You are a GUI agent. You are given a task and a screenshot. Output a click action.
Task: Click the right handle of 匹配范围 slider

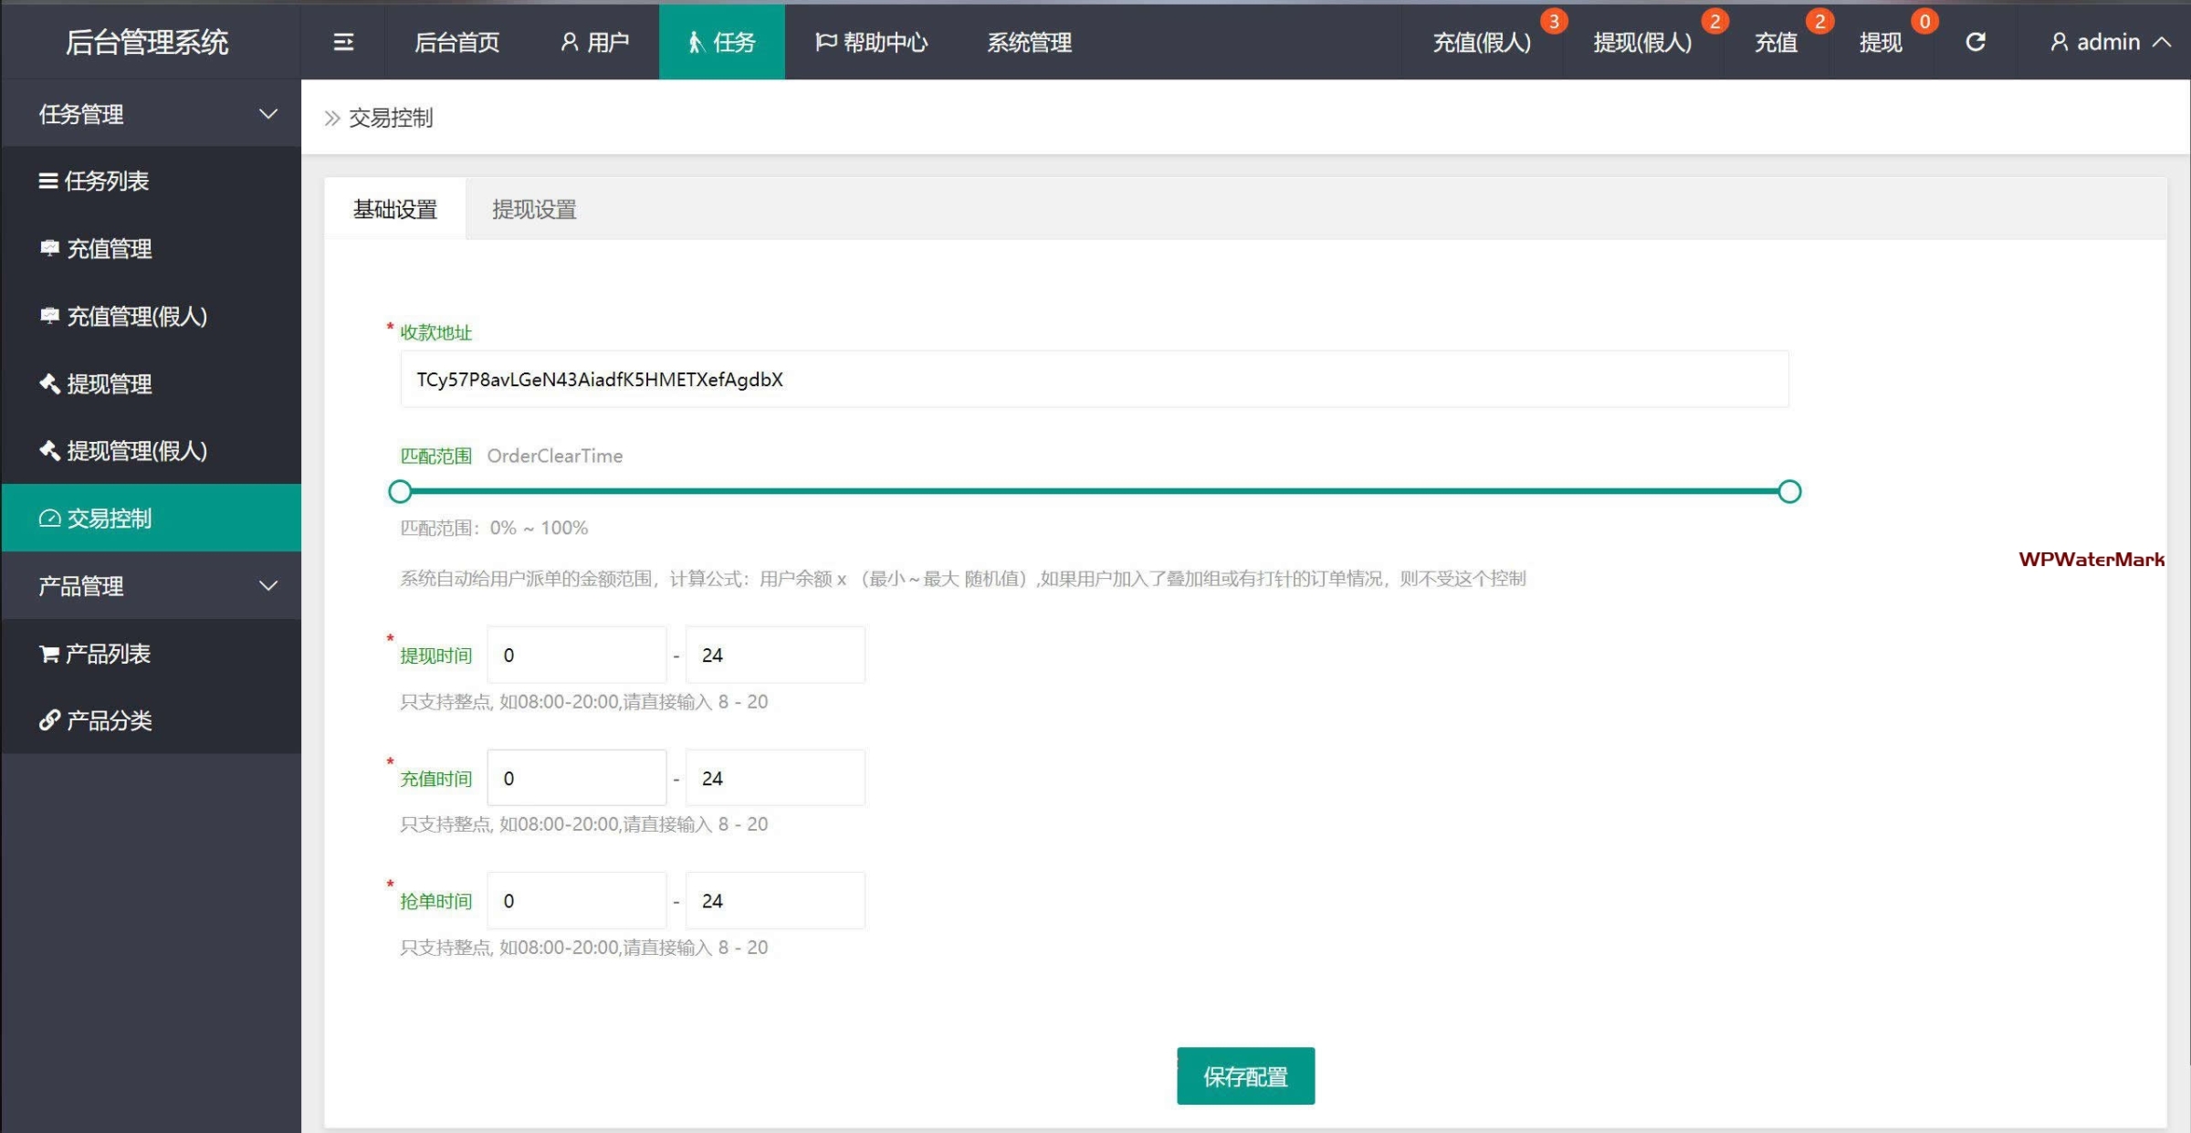[x=1789, y=491]
